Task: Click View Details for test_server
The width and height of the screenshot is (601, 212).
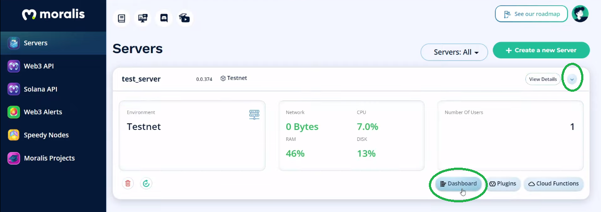Action: (x=543, y=79)
